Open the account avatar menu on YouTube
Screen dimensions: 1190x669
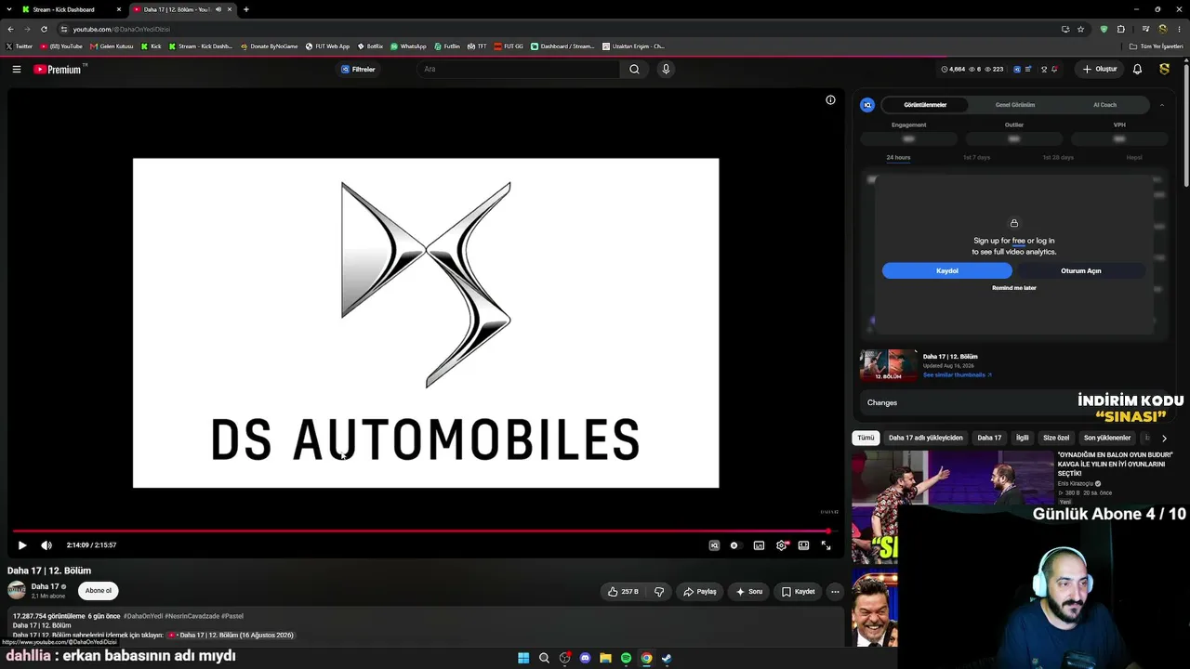point(1164,69)
